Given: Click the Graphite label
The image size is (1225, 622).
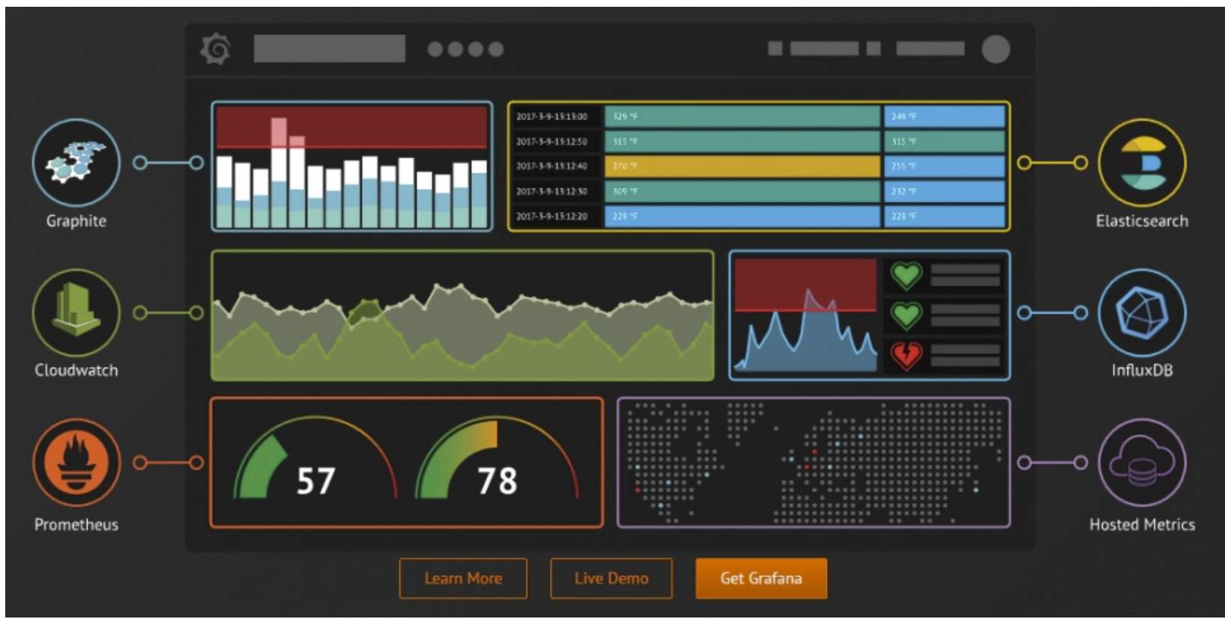Looking at the screenshot, I should click(x=77, y=221).
